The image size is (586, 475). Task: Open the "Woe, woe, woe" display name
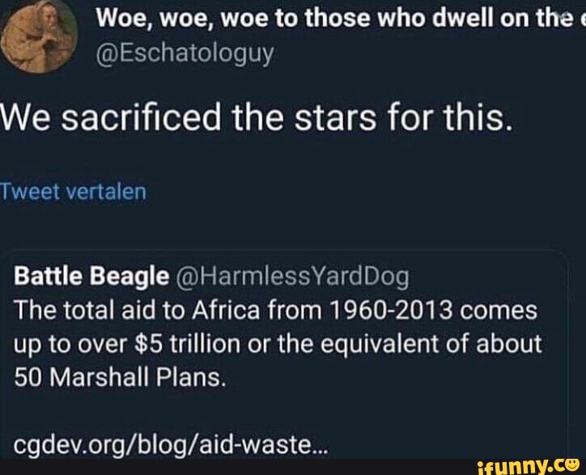pos(340,18)
